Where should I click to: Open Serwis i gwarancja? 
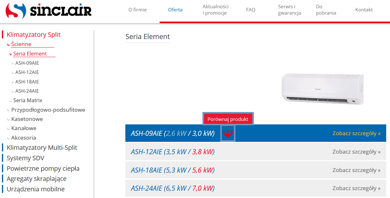point(289,10)
